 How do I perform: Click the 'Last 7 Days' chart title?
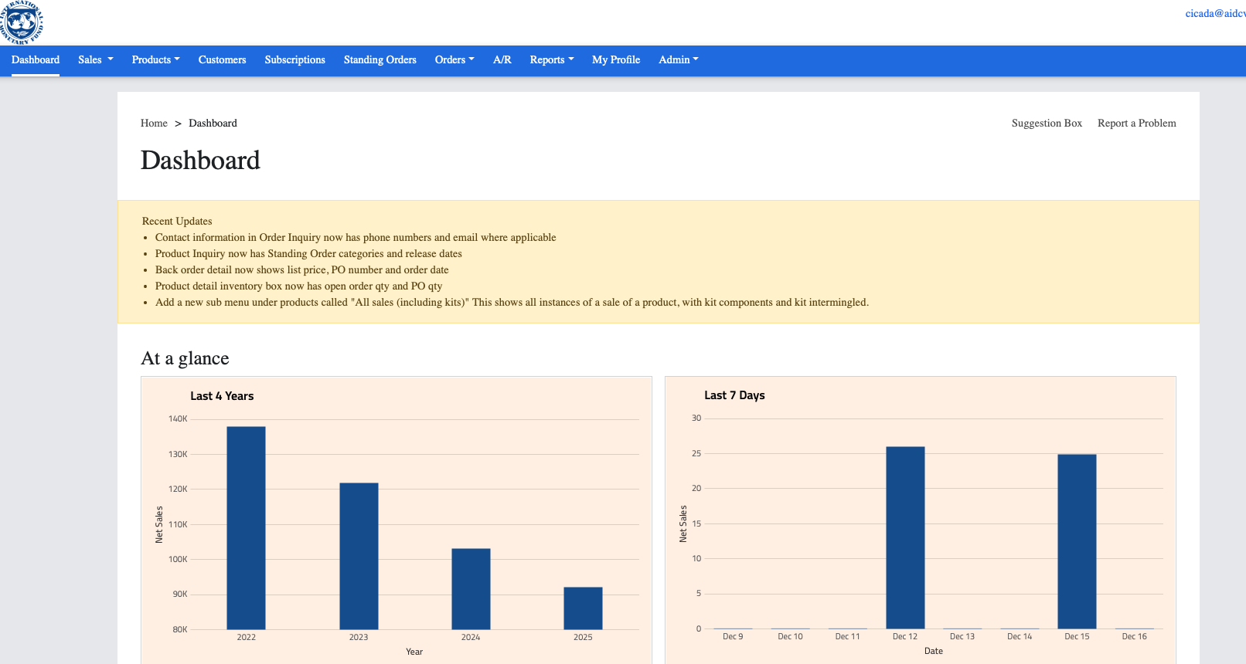click(x=734, y=395)
